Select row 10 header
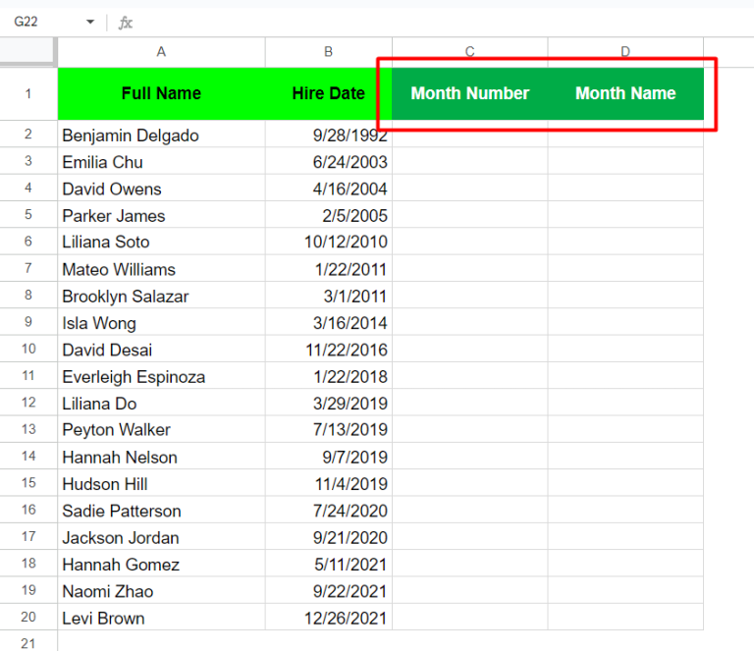Screen dimensions: 754x651 (x=28, y=349)
